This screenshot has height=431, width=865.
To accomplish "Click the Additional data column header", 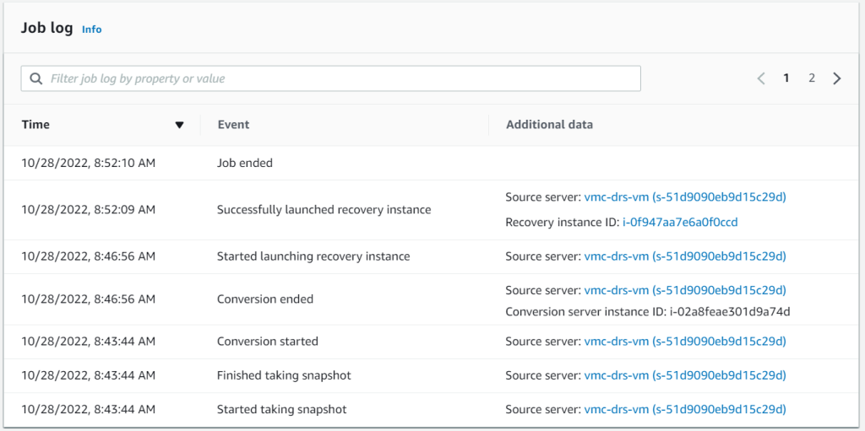I will [549, 125].
